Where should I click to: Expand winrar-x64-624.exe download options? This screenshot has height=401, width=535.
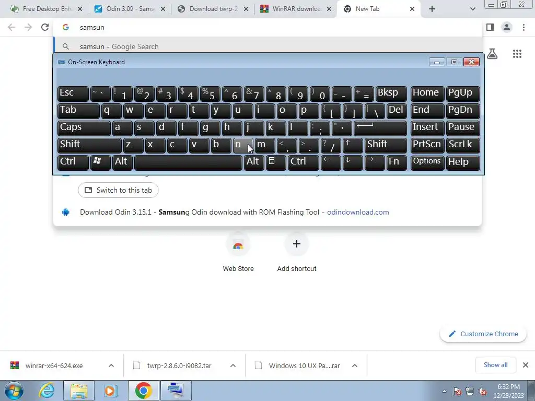(x=111, y=365)
